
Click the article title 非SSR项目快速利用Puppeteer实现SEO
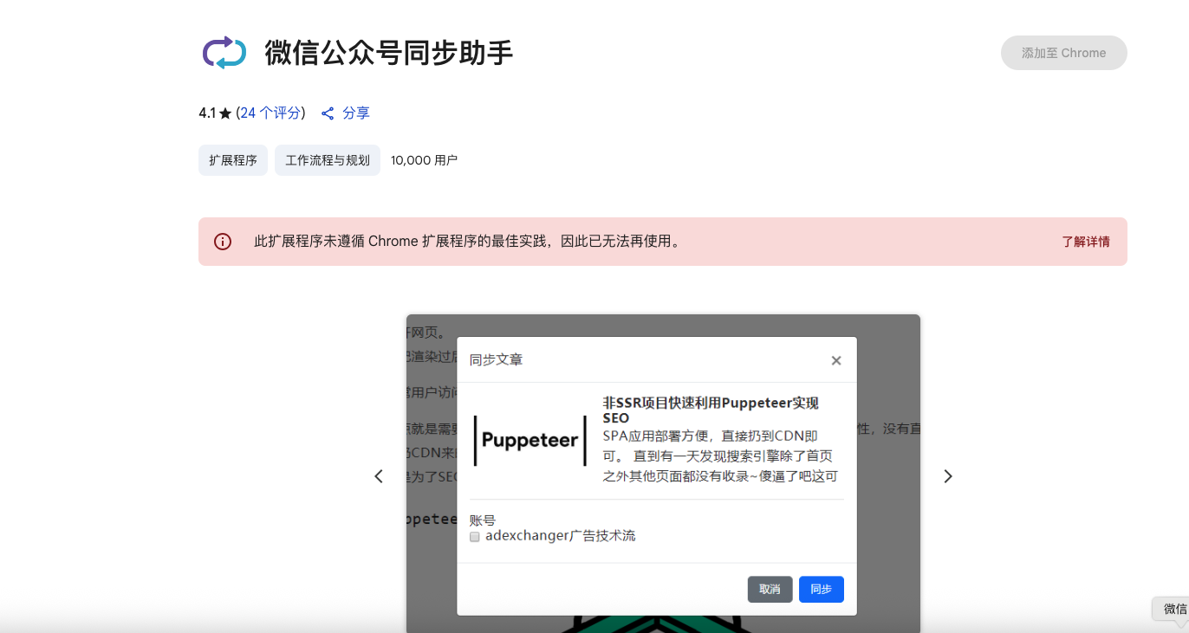pos(711,410)
